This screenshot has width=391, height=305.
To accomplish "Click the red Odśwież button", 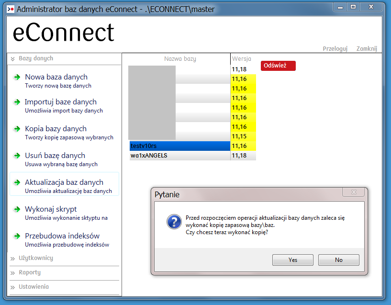I will click(278, 66).
